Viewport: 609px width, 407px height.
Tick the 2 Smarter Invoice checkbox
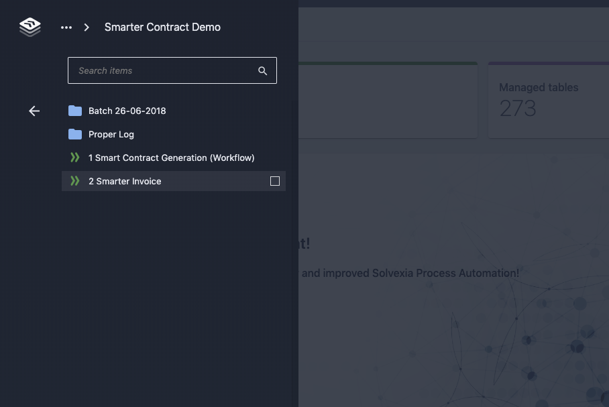tap(274, 181)
